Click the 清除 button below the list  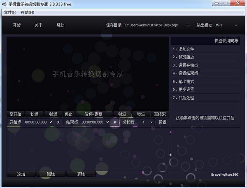coord(81,174)
